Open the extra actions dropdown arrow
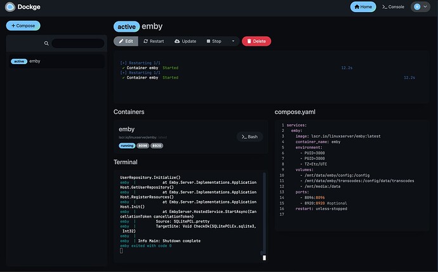This screenshot has height=272, width=438. coord(233,41)
